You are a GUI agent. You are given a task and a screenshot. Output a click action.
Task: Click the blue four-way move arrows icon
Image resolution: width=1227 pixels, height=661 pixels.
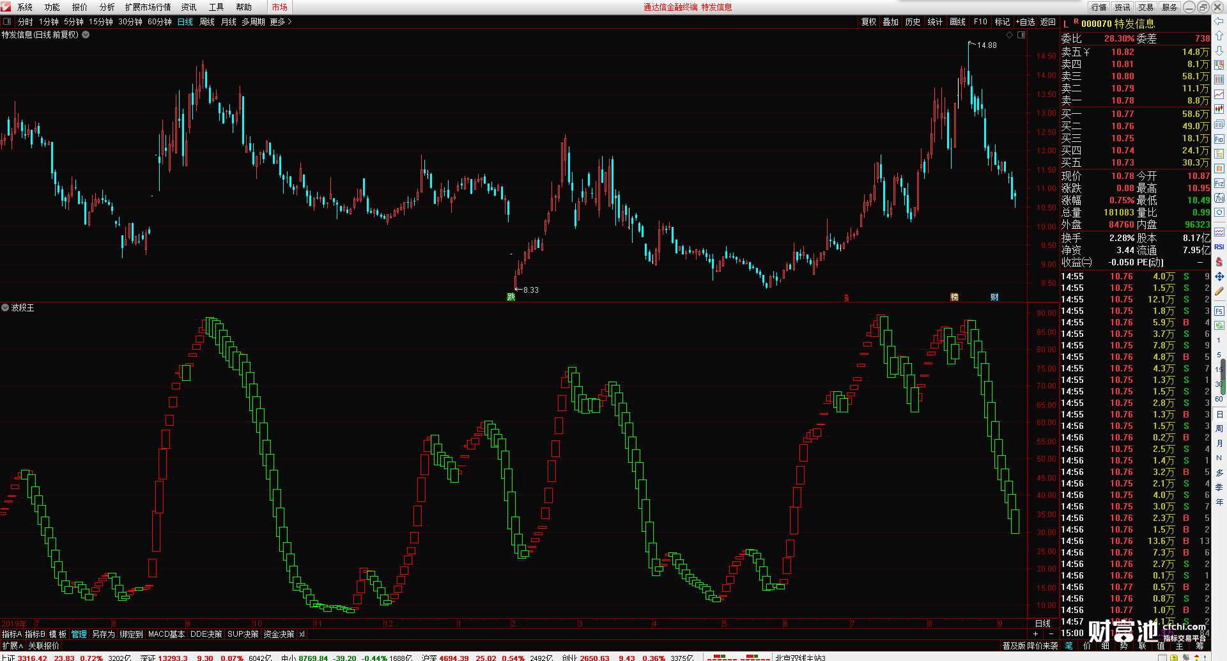click(1219, 276)
